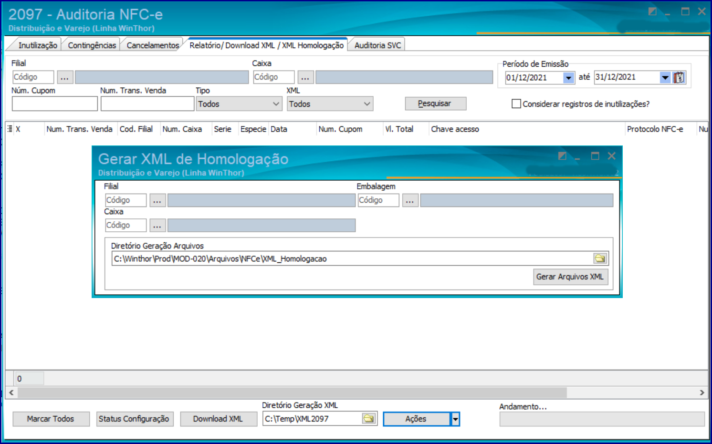Switch to the Inutilização tab
Viewport: 712px width, 444px height.
click(38, 45)
